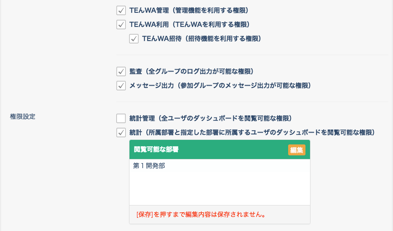Click the 監査（全グループのログ出力）label text
The height and width of the screenshot is (231, 393).
coord(191,72)
